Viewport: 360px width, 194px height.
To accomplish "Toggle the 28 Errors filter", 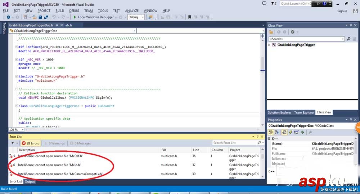I will pyautogui.click(x=30, y=143).
